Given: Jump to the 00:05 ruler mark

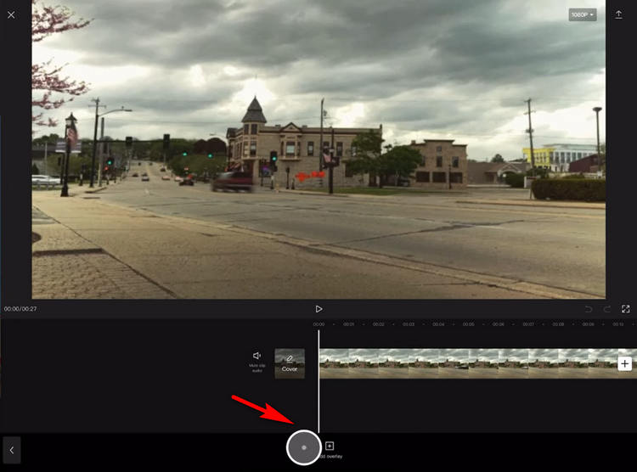Looking at the screenshot, I should tap(468, 324).
